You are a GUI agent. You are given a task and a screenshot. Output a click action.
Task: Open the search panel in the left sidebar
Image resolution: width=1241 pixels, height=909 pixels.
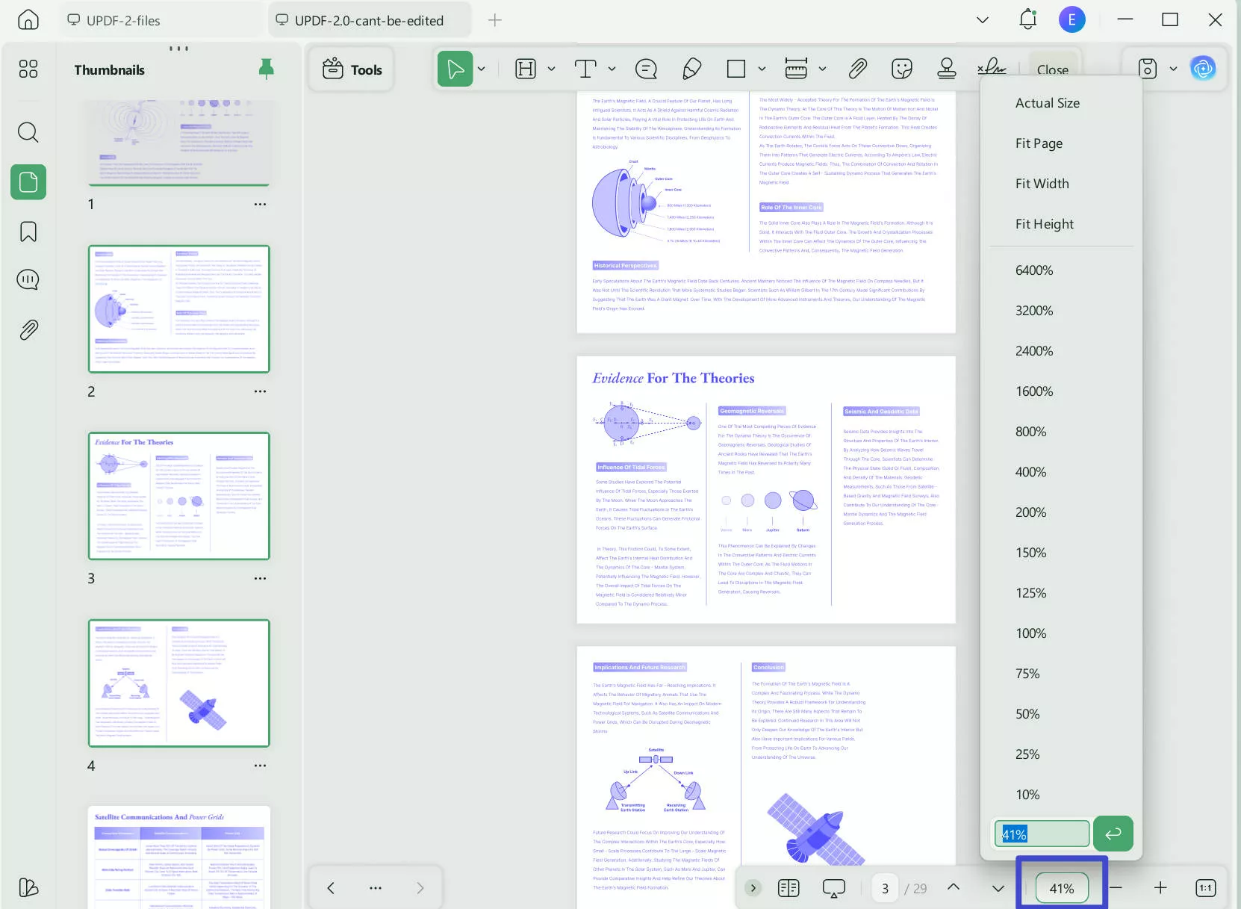tap(28, 132)
